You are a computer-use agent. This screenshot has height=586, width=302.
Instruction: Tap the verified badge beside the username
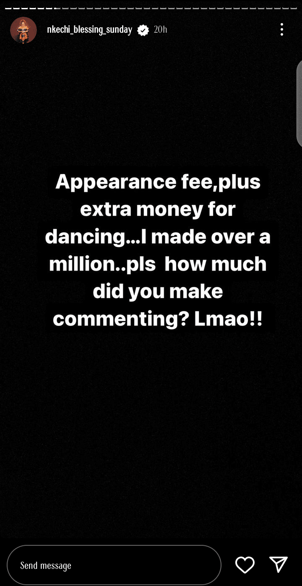tap(143, 30)
